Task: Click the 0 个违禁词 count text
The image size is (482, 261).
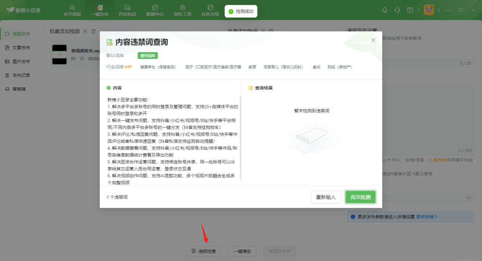Action: (x=117, y=197)
